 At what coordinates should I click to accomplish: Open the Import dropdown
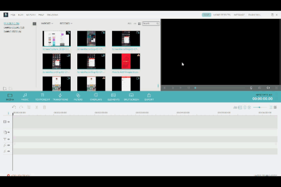(47, 24)
